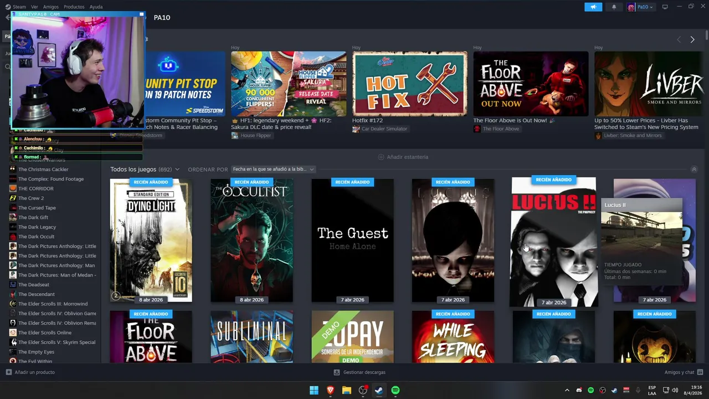Open the Pa10 account dropdown
This screenshot has height=399, width=709.
click(641, 7)
